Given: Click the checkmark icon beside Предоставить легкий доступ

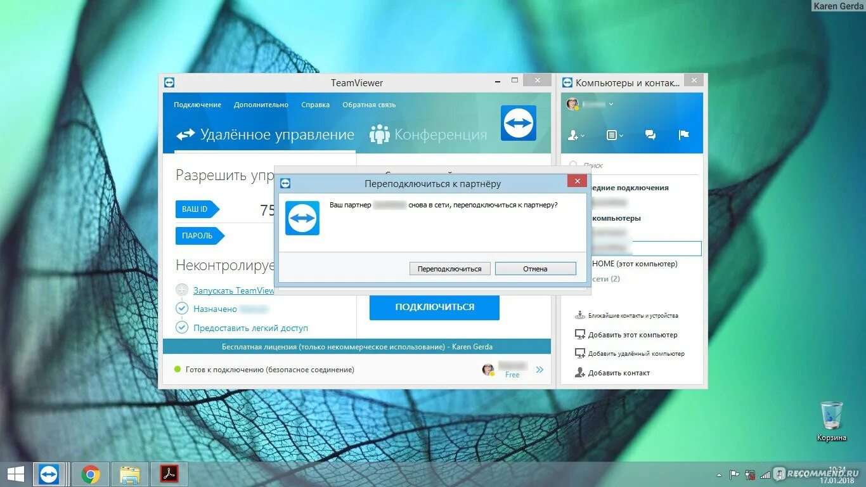Looking at the screenshot, I should click(x=182, y=328).
